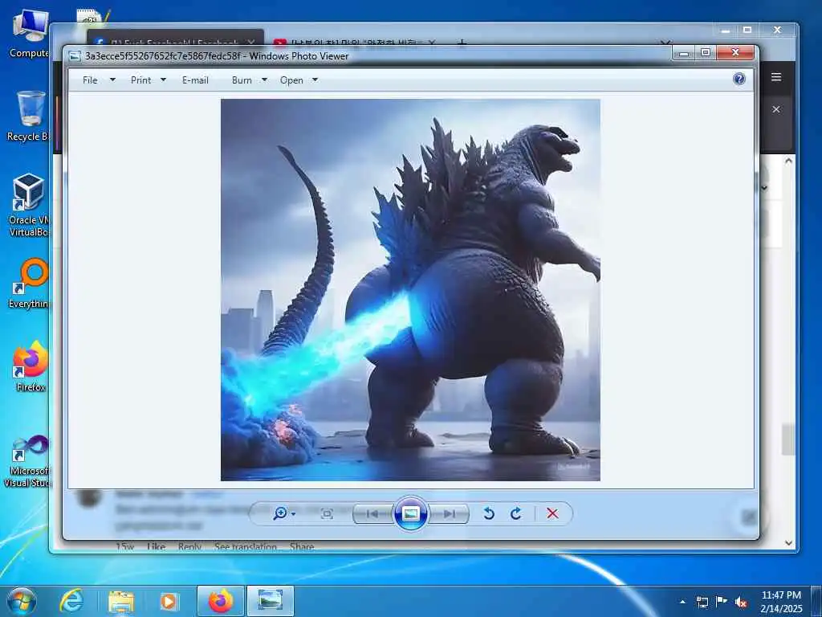The height and width of the screenshot is (617, 822).
Task: Select the Everything desktop shortcut
Action: pyautogui.click(x=28, y=284)
